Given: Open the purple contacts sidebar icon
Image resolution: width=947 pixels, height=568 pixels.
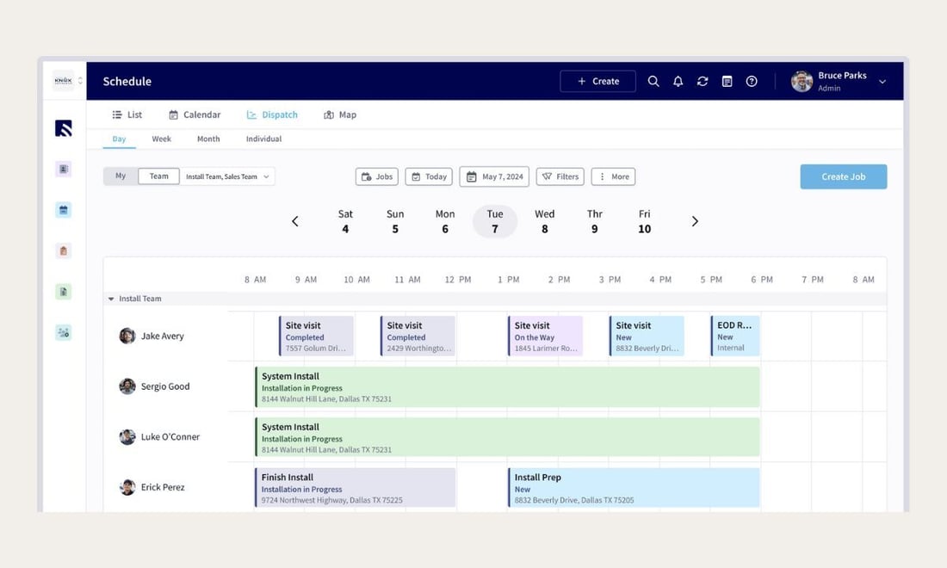Looking at the screenshot, I should tap(64, 169).
